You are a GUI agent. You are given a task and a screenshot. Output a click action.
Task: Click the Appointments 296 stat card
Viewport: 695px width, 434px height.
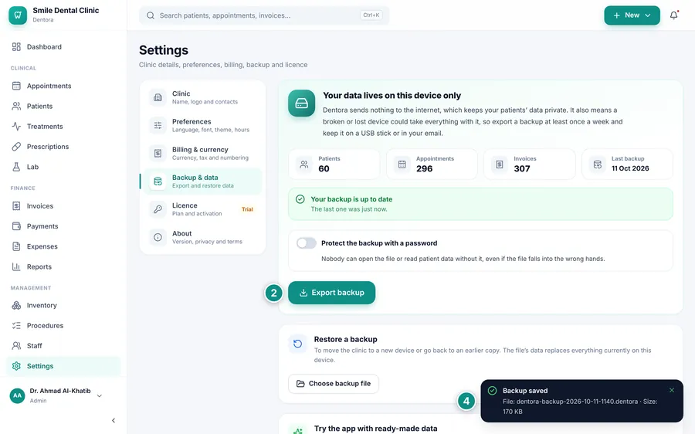(432, 164)
